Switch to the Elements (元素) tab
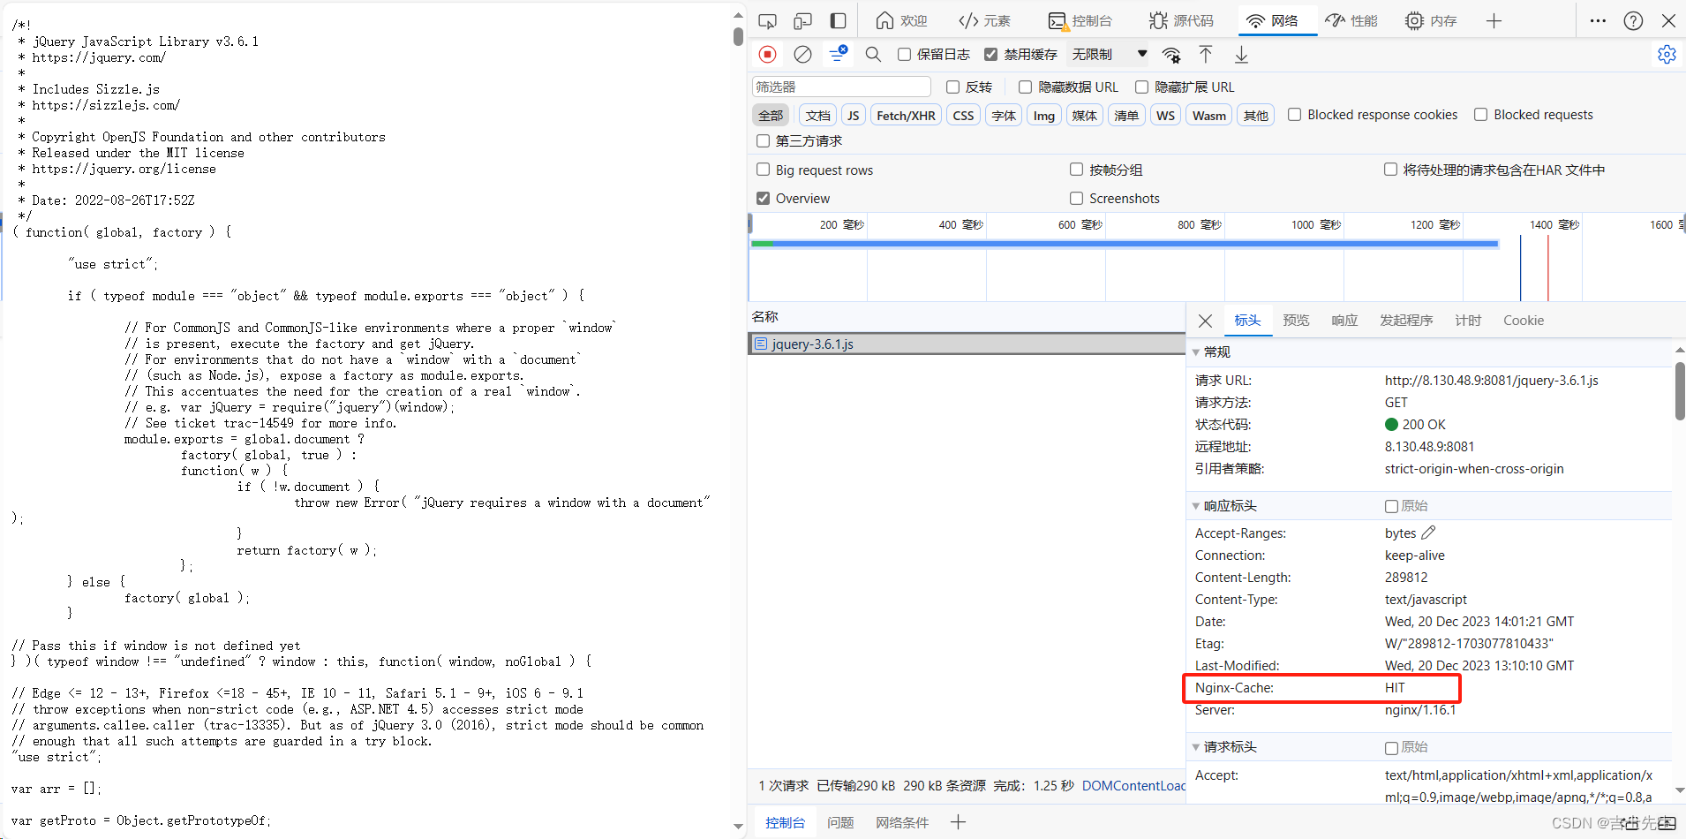 pyautogui.click(x=984, y=20)
